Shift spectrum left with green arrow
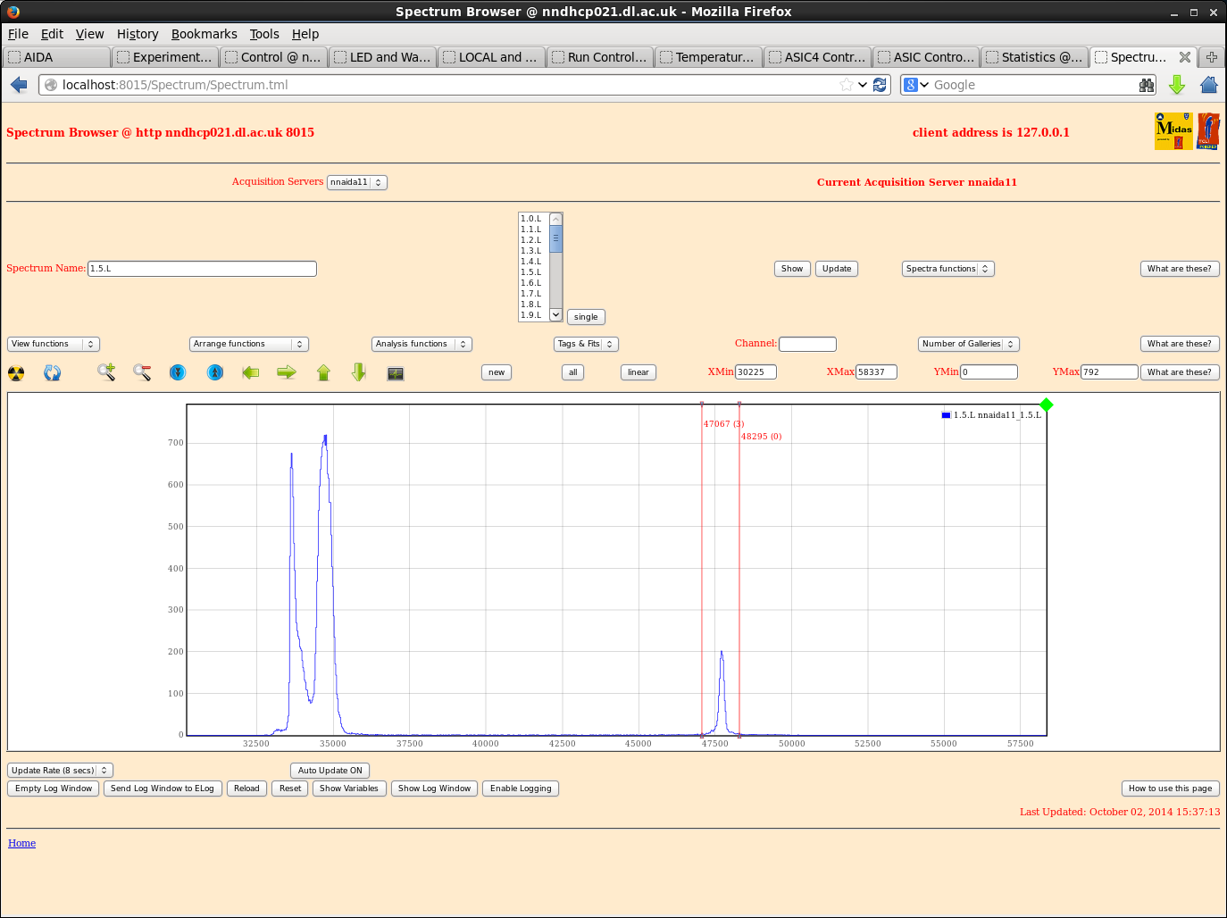This screenshot has height=918, width=1227. [251, 372]
